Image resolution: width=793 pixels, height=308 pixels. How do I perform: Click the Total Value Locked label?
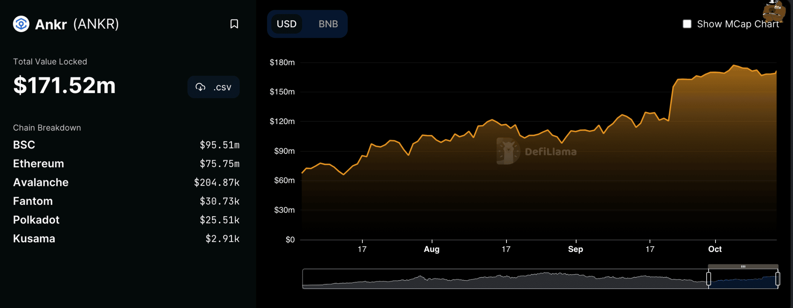[50, 62]
